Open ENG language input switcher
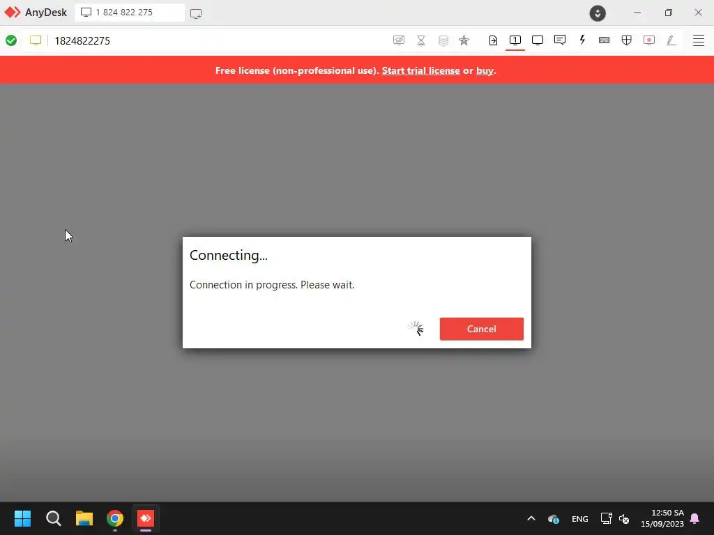This screenshot has height=535, width=714. click(x=579, y=518)
